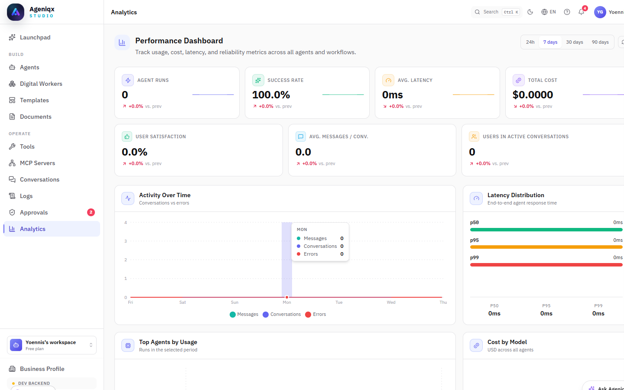
Task: Click the 0ms average latency value
Action: click(393, 95)
